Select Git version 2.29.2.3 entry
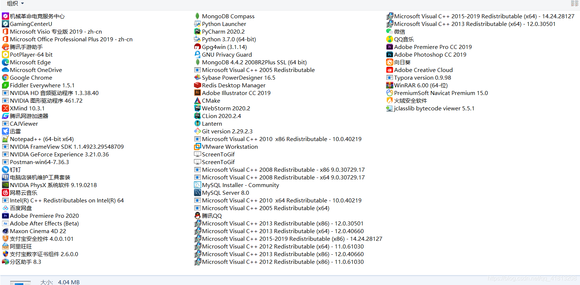 tap(224, 131)
